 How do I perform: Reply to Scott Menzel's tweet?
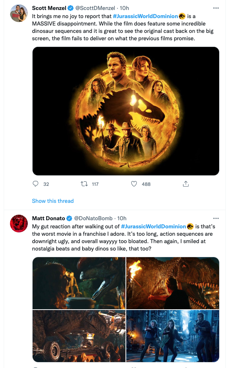point(36,184)
